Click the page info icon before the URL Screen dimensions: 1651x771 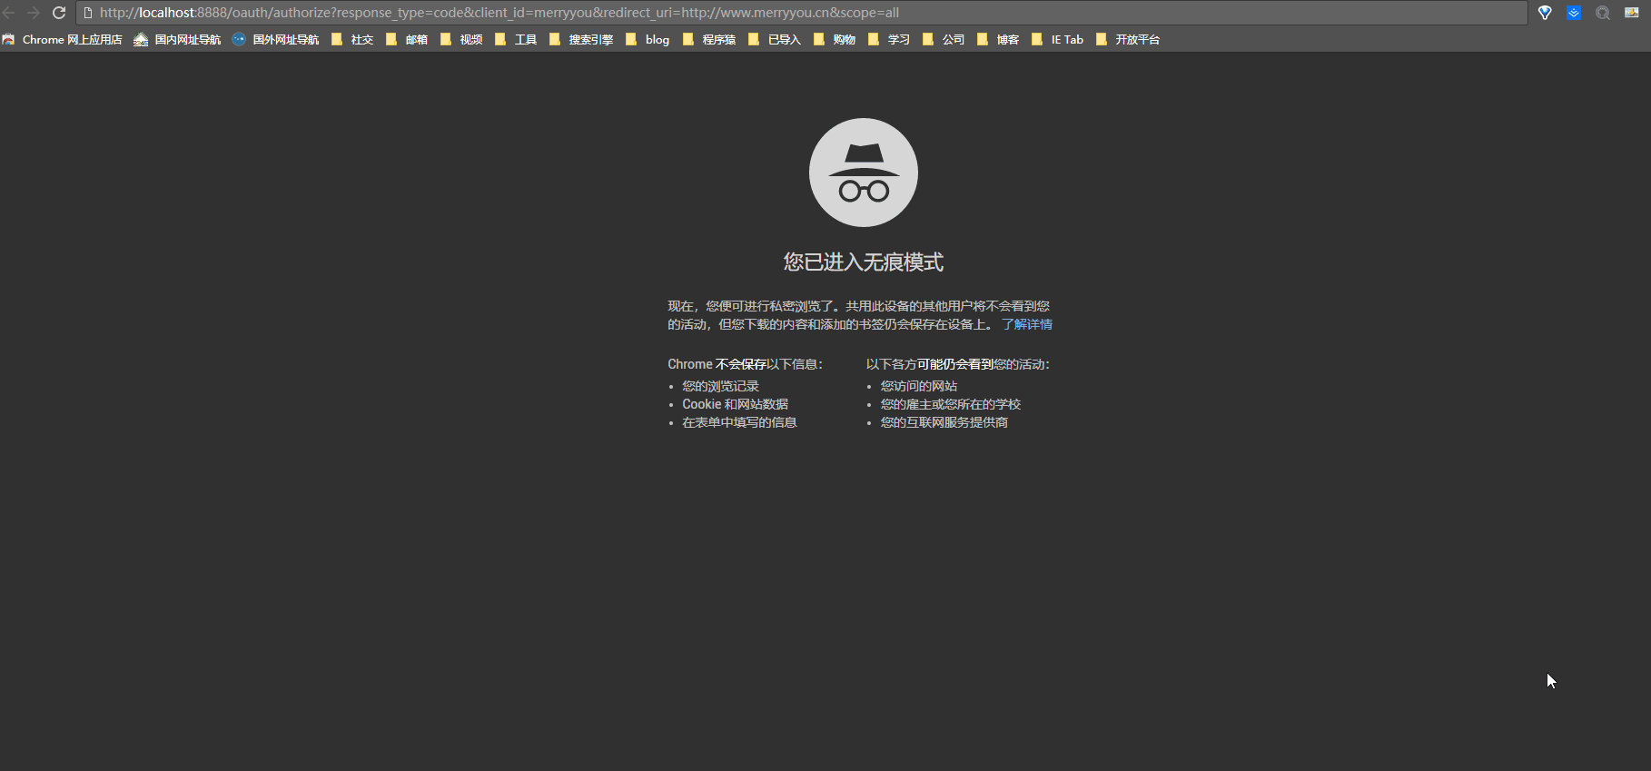click(88, 13)
